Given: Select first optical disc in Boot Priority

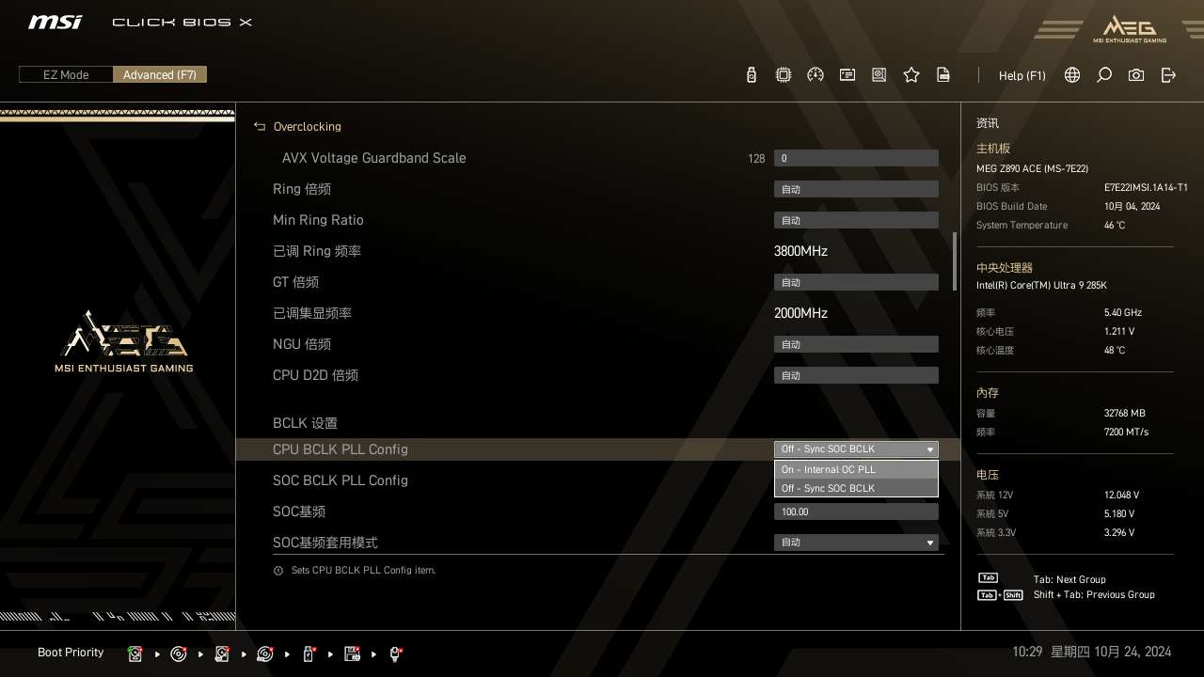Looking at the screenshot, I should (x=179, y=653).
